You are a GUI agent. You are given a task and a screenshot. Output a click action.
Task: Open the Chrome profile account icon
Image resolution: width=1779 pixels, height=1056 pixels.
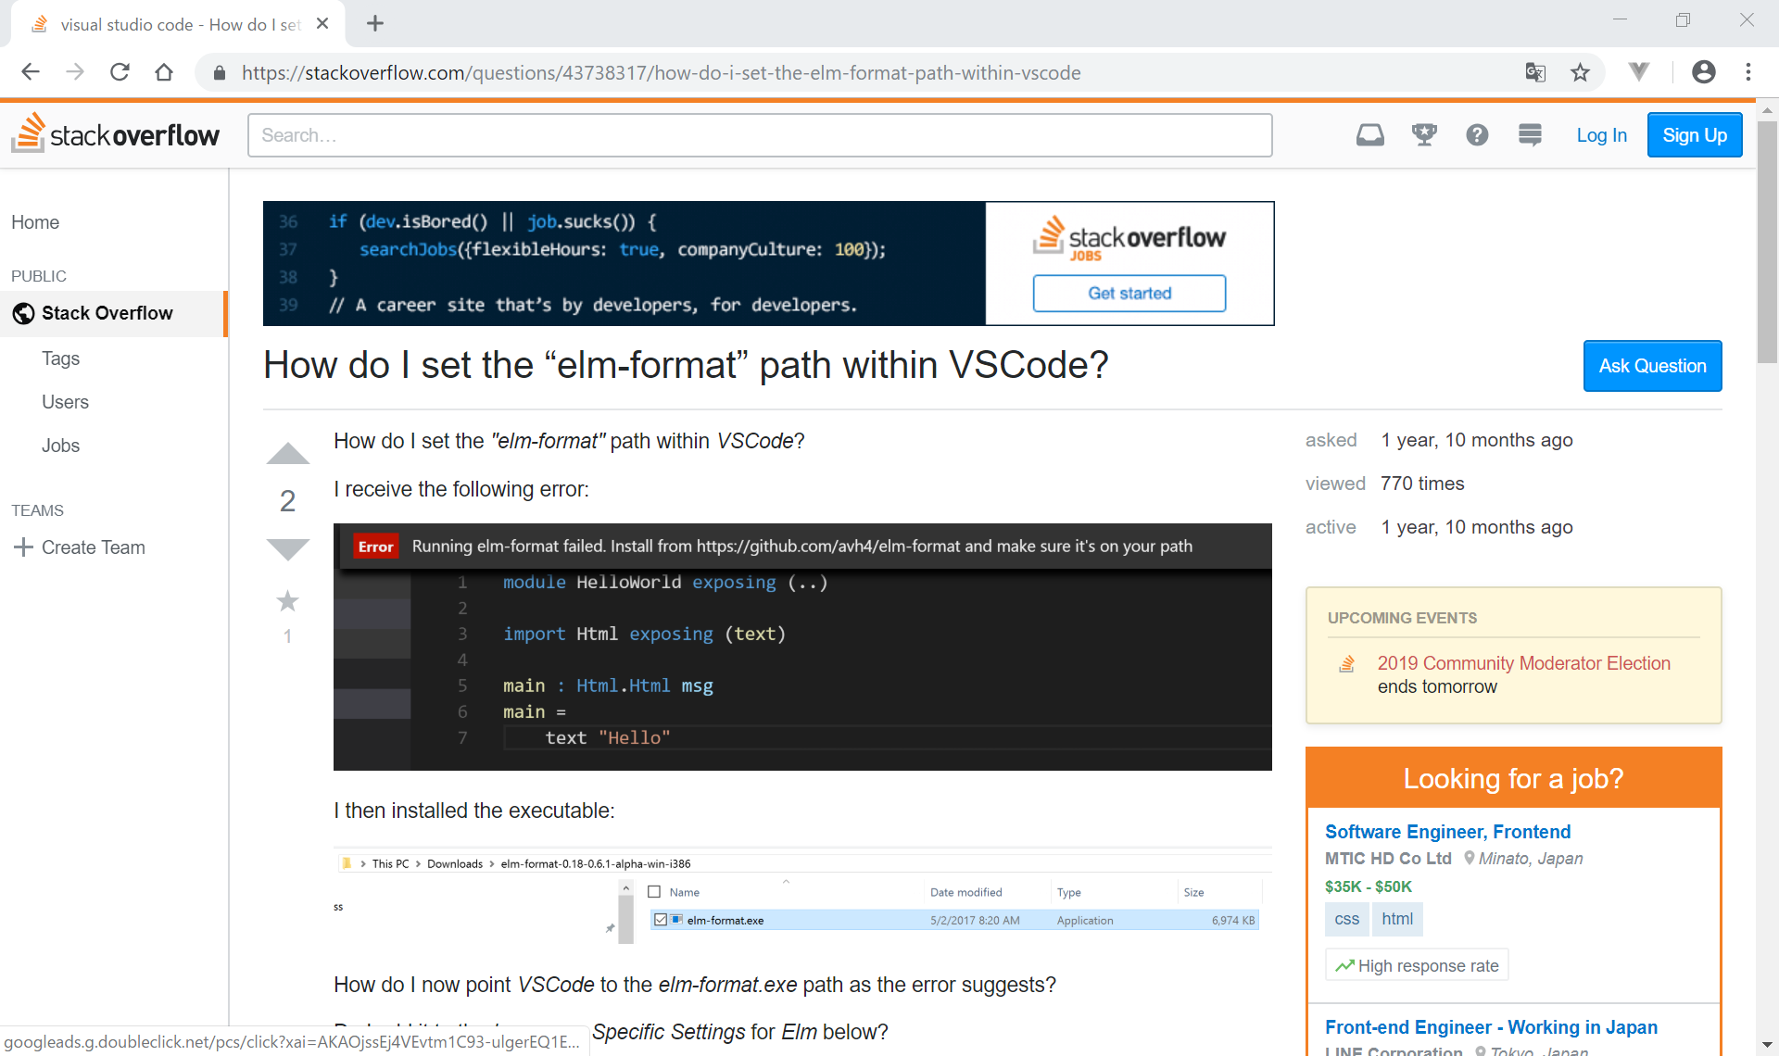pos(1703,72)
